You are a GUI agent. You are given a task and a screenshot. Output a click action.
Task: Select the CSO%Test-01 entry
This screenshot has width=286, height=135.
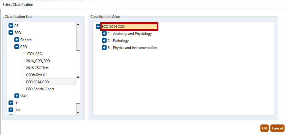point(36,75)
